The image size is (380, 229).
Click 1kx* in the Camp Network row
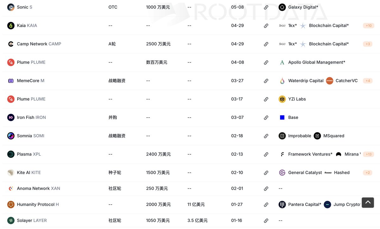293,44
